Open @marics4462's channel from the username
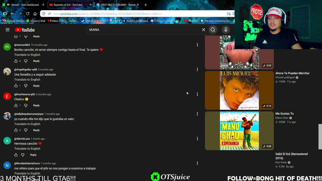 [x=22, y=45]
